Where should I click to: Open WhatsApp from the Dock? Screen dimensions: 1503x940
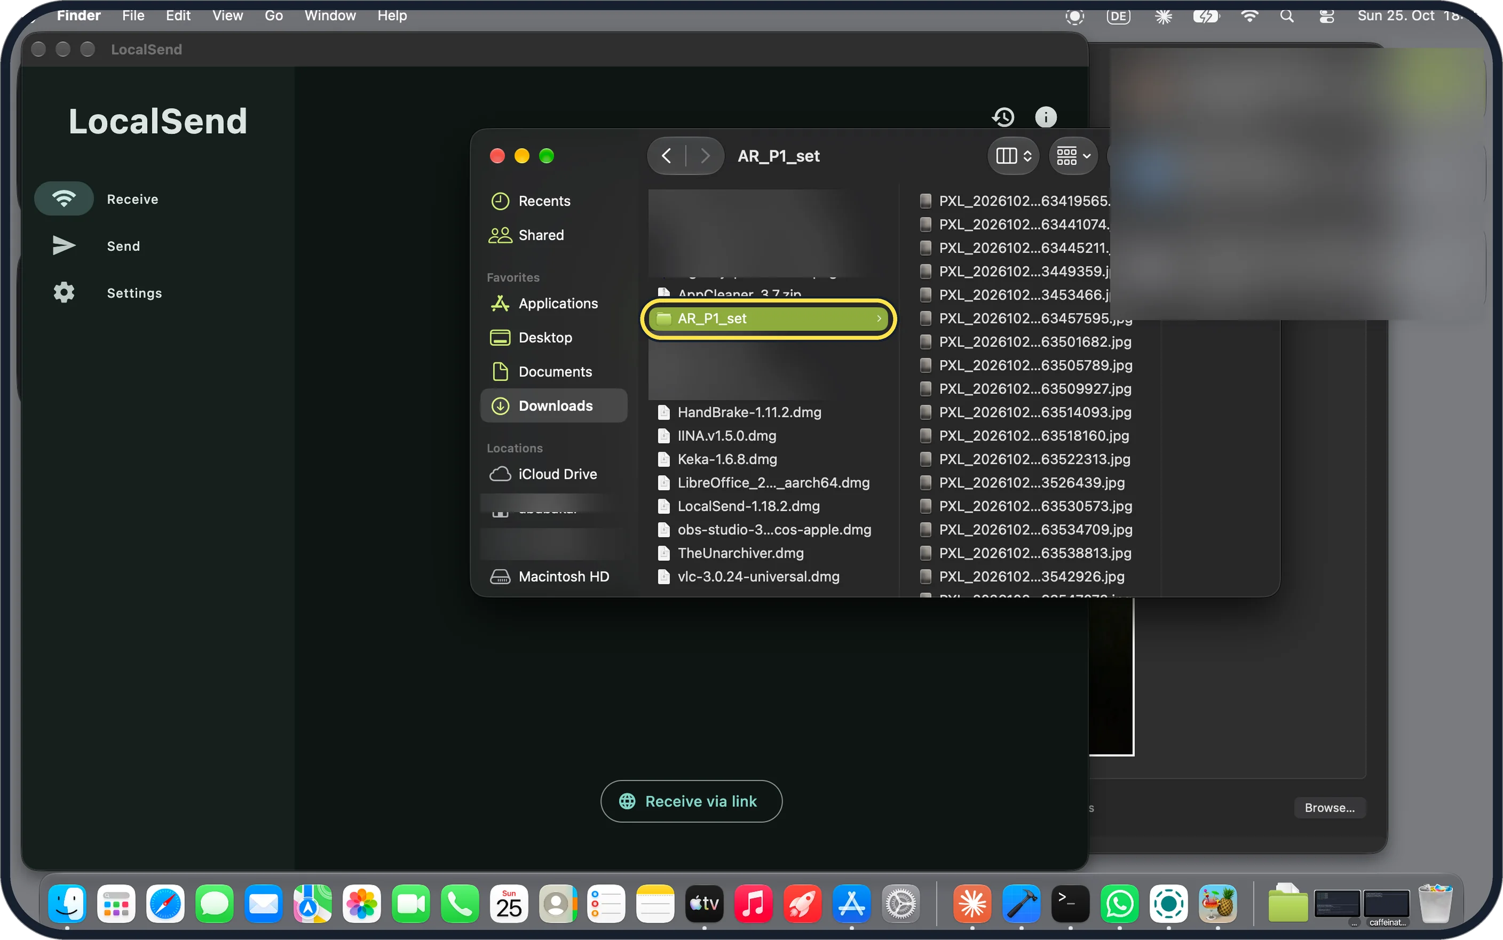1119,903
